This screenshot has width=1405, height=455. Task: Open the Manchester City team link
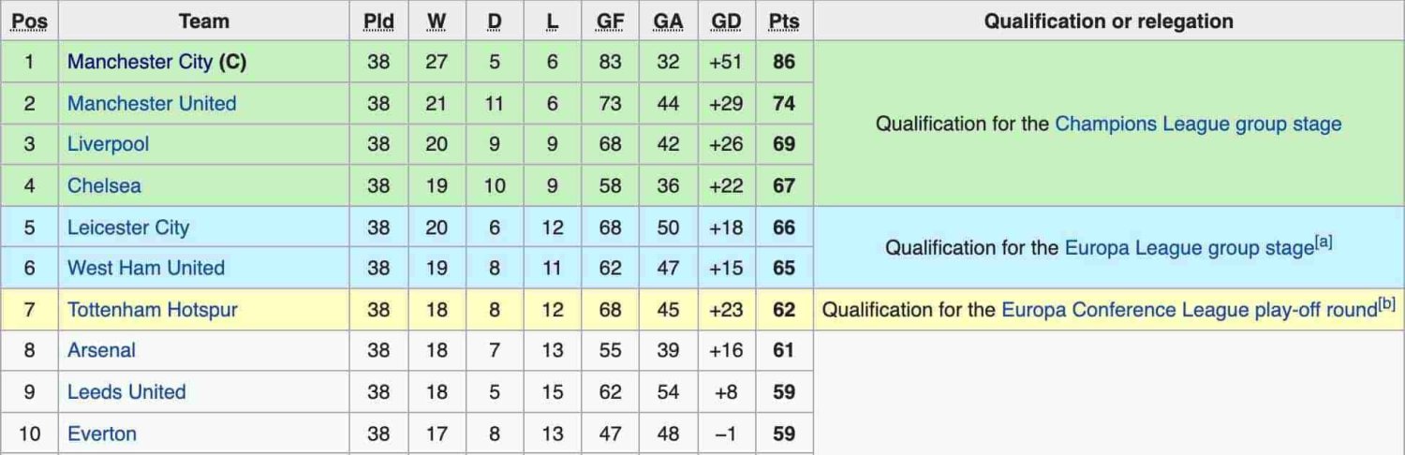pyautogui.click(x=140, y=62)
